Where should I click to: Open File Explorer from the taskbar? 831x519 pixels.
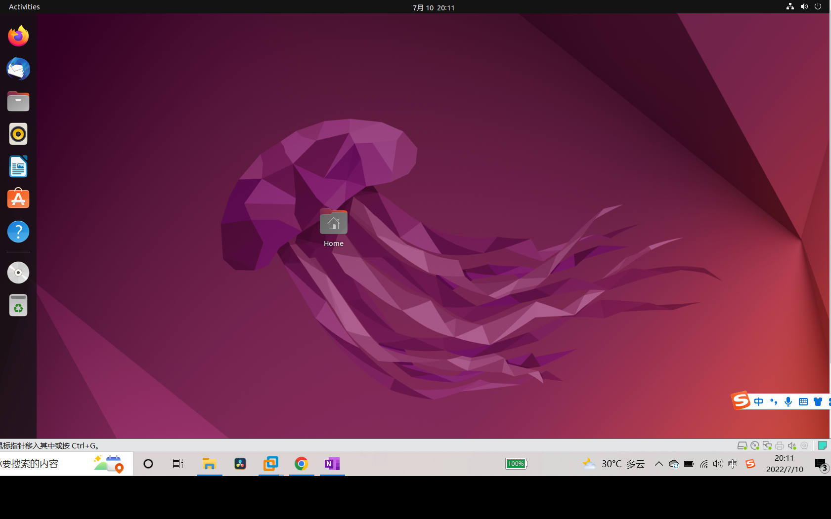(210, 464)
